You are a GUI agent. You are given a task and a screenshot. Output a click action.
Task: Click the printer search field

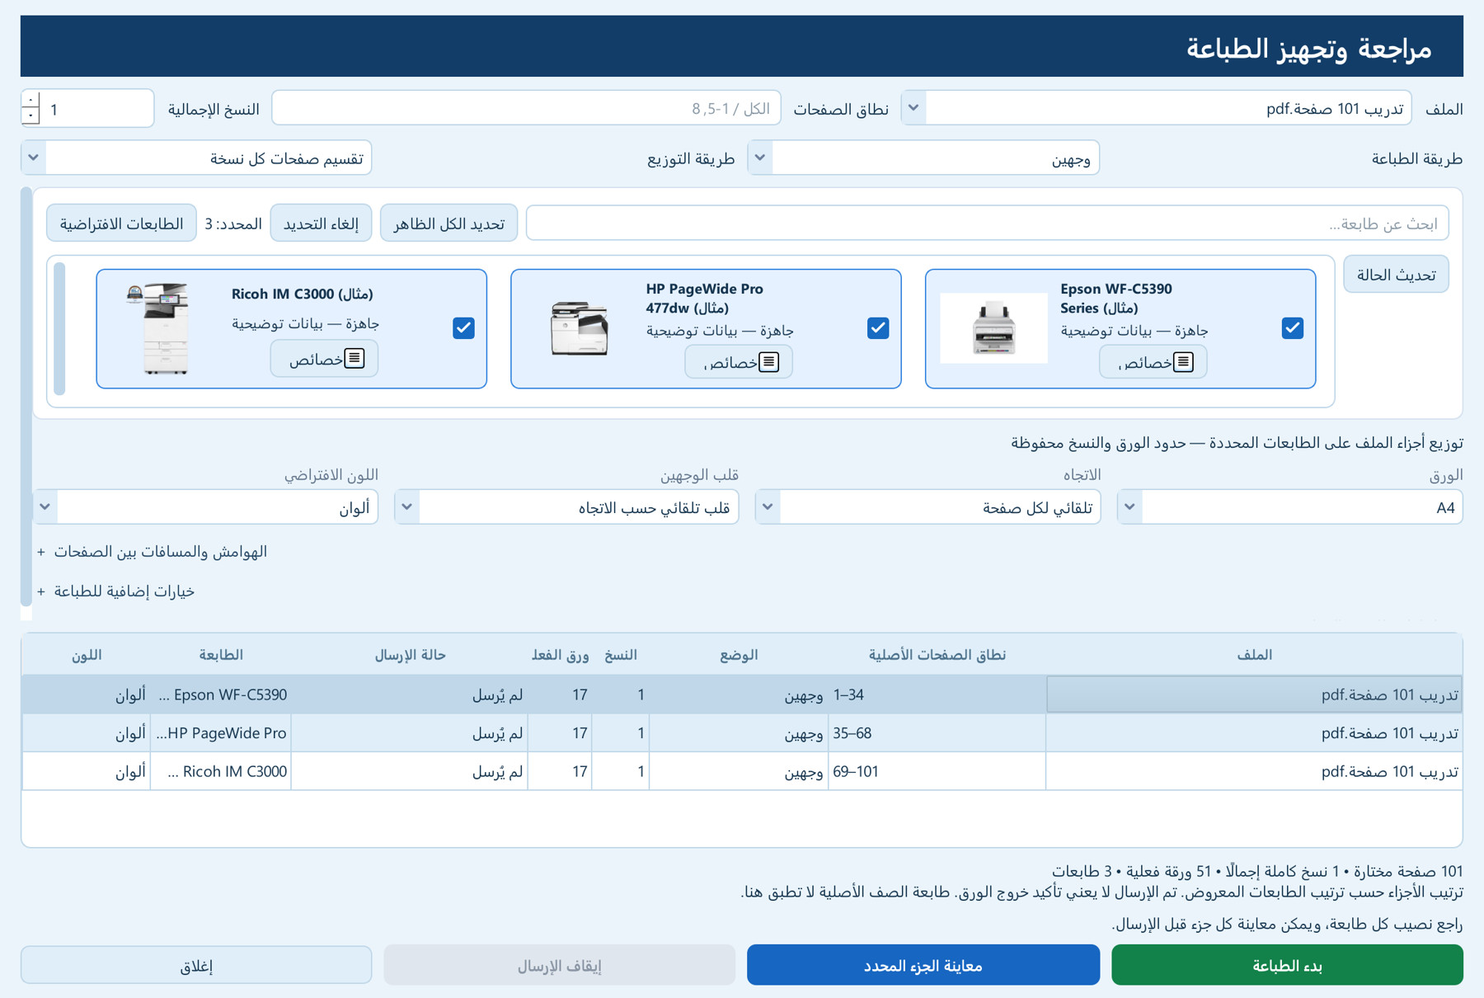pos(987,223)
